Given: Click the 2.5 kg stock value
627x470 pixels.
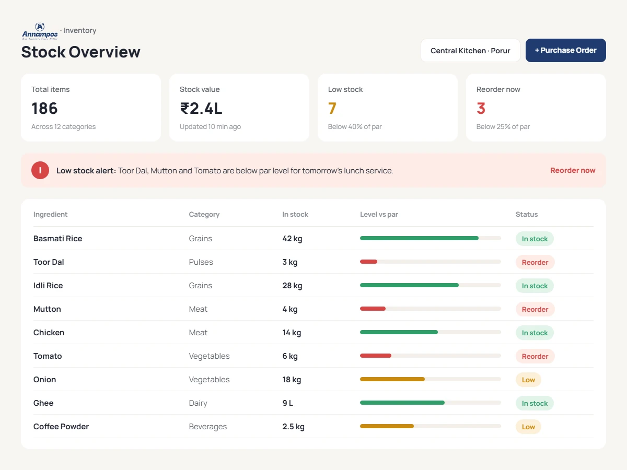Looking at the screenshot, I should (x=293, y=427).
